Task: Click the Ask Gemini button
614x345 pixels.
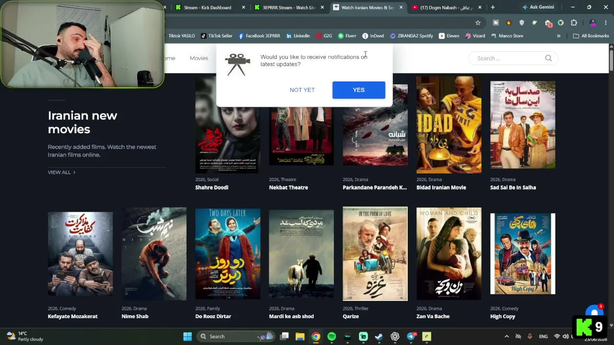Action: [538, 7]
